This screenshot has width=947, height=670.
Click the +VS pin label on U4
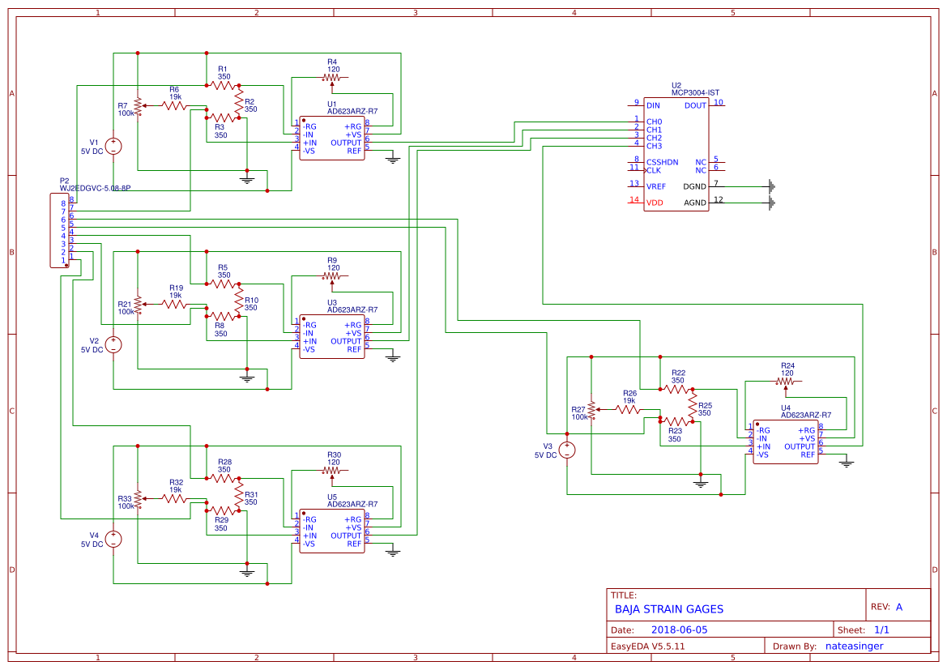point(807,438)
